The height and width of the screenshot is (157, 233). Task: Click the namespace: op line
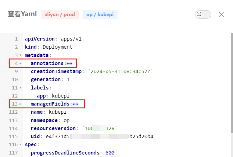tap(50, 120)
